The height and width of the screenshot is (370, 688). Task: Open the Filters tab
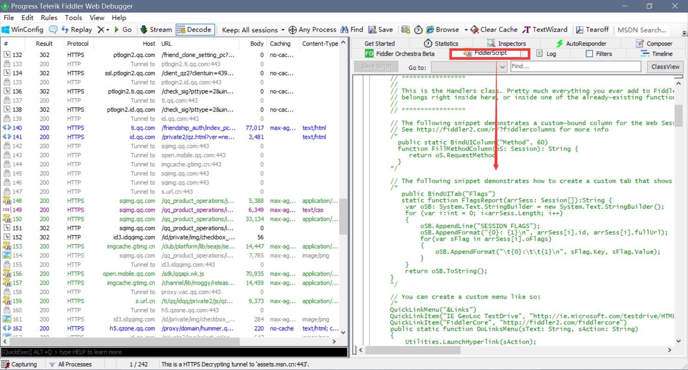tap(599, 54)
